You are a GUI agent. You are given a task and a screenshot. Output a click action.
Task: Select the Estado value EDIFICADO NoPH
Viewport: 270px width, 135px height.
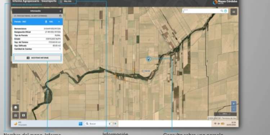point(53,39)
